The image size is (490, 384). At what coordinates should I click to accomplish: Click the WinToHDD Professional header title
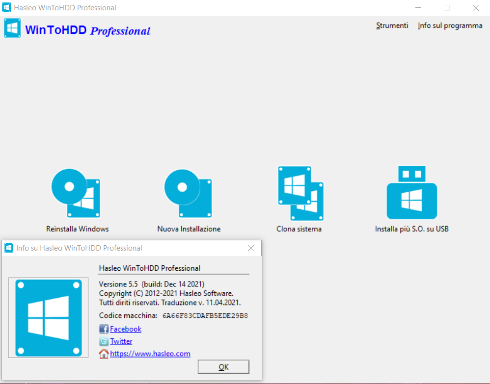pyautogui.click(x=87, y=30)
